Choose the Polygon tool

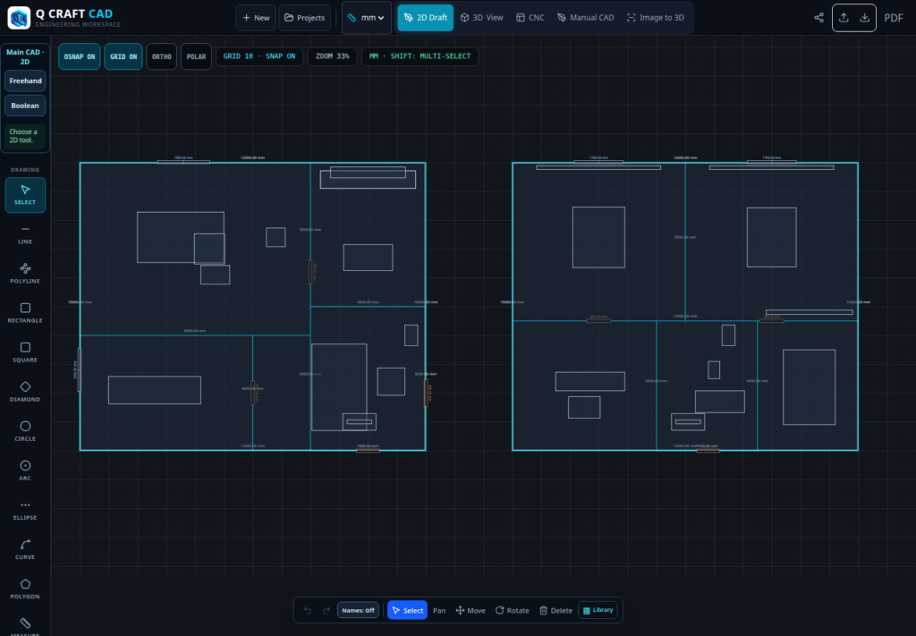click(25, 589)
